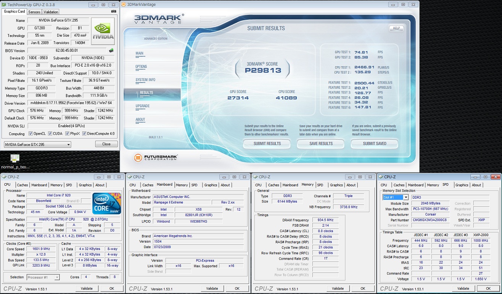Click the NVIDIA logo in GPU-Z

(x=103, y=31)
